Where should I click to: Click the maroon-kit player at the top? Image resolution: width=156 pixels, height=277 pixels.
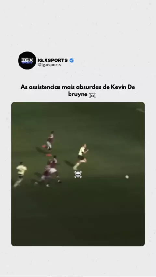click(48, 141)
